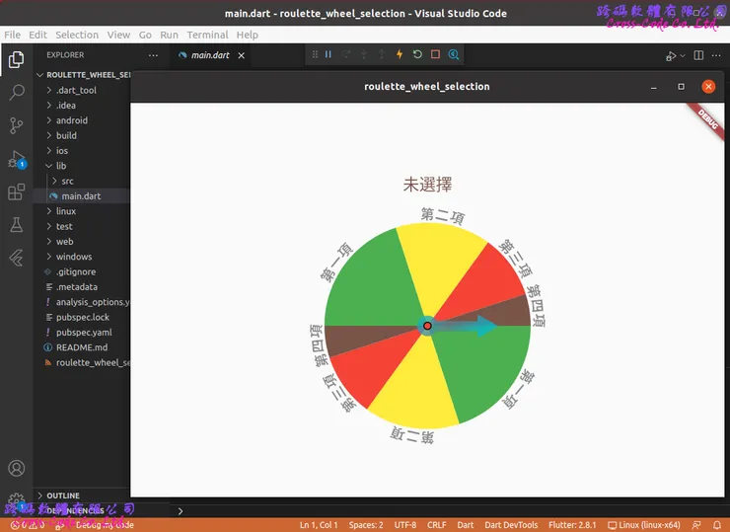Select the Linux (linux-x64) device

(644, 525)
